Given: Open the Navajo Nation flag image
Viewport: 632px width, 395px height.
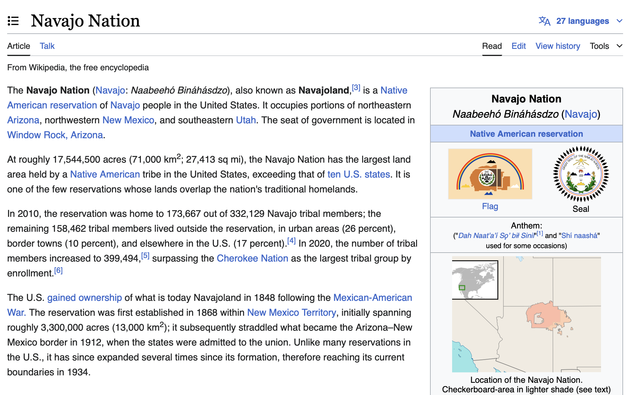Looking at the screenshot, I should (490, 174).
